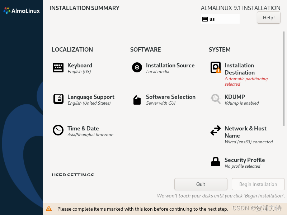287x215 pixels.
Task: Click the AlmaLinux logo
Action: coord(22,11)
